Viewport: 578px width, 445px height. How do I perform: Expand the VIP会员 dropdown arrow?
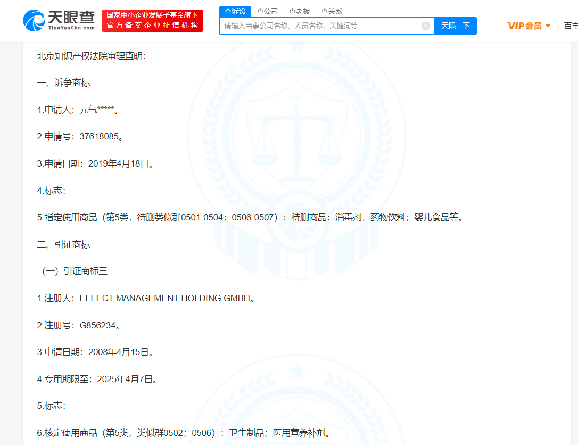point(548,26)
